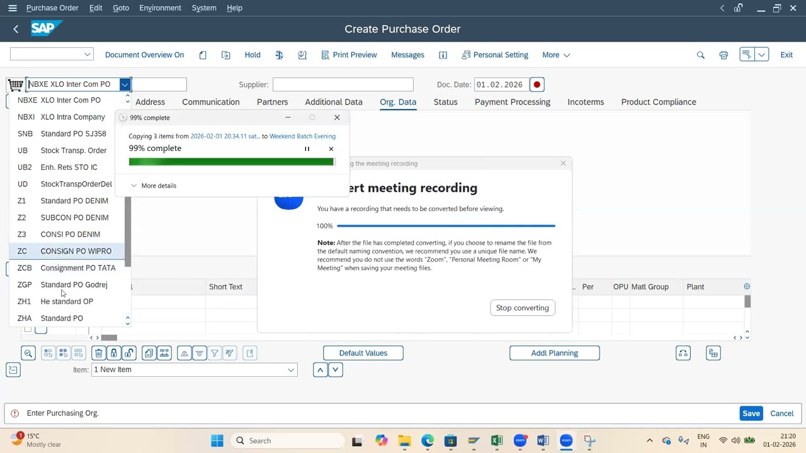Click the Set filter funnel icon
Screen dimensions: 806x453
215,353
